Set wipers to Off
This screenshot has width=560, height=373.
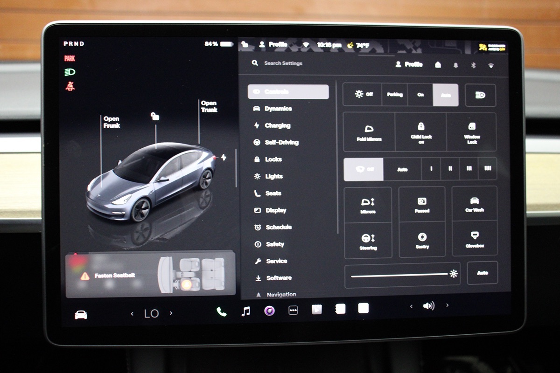364,169
